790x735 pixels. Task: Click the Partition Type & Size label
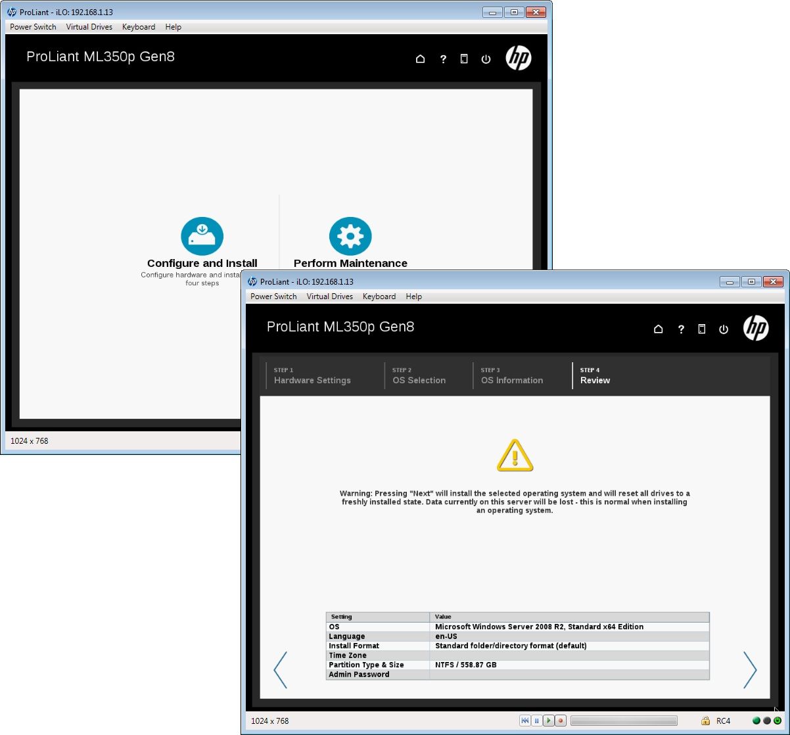coord(366,665)
